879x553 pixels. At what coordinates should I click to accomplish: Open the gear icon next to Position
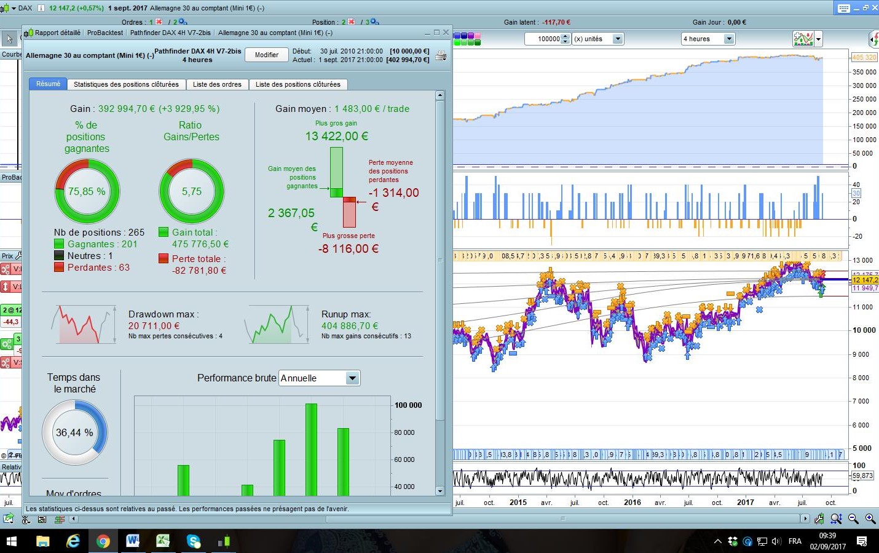pos(374,22)
